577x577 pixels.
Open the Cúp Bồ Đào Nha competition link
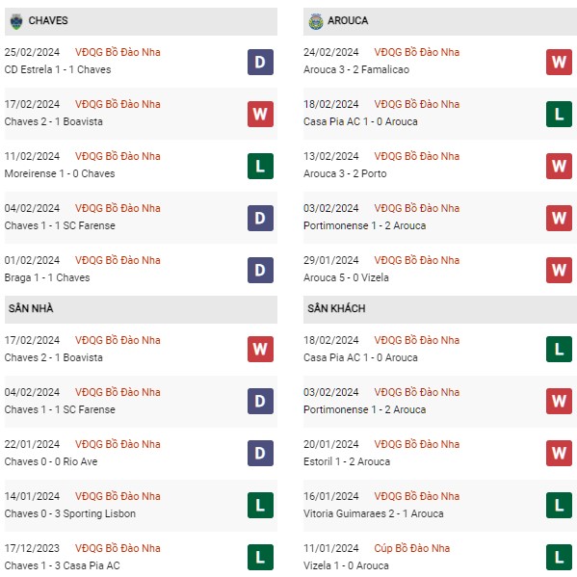tap(411, 548)
